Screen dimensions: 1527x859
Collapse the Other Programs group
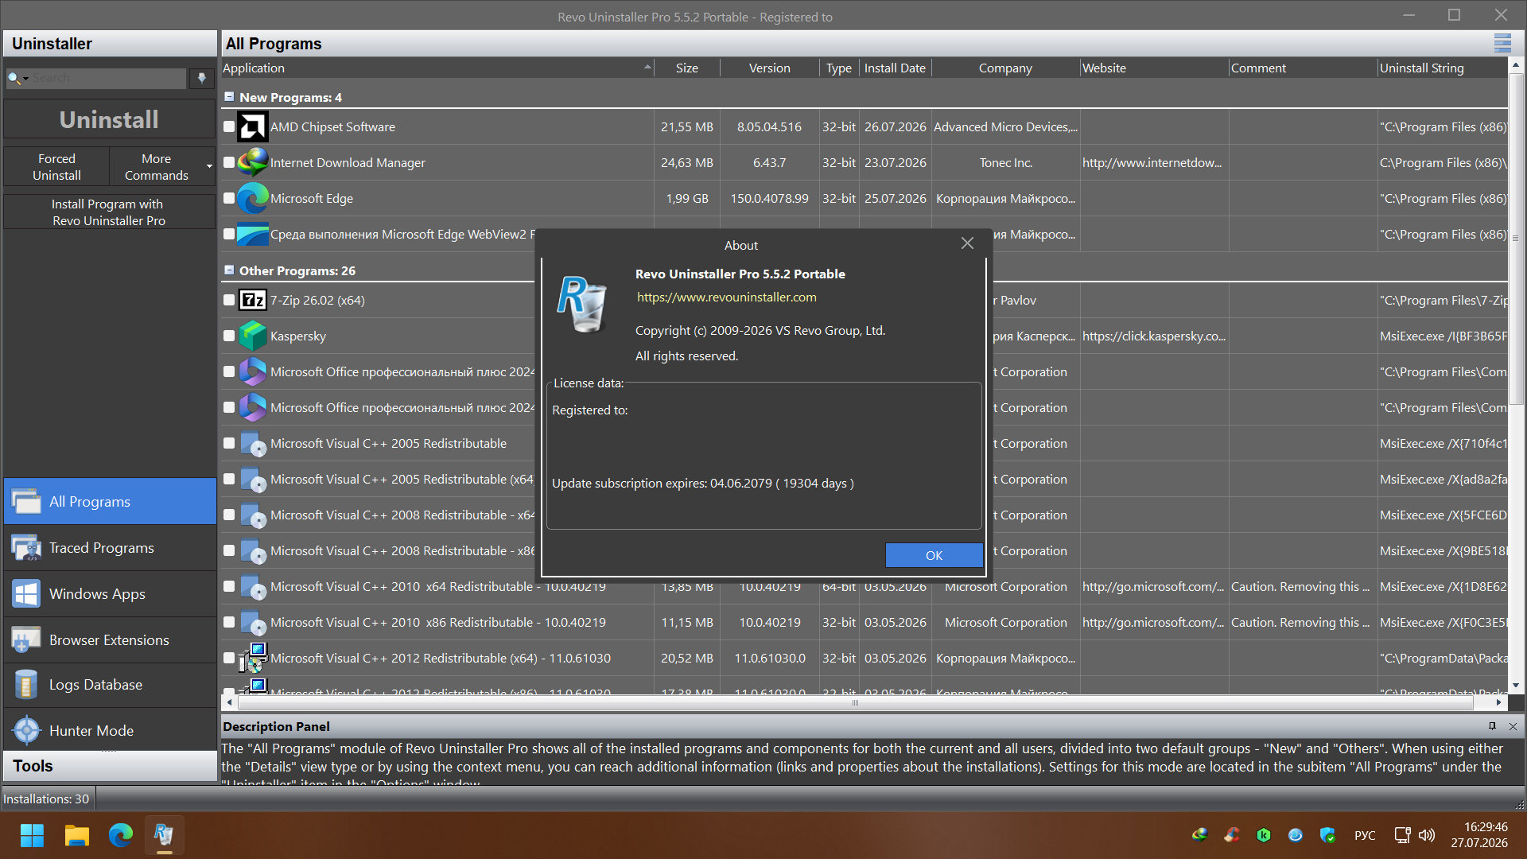click(x=229, y=270)
